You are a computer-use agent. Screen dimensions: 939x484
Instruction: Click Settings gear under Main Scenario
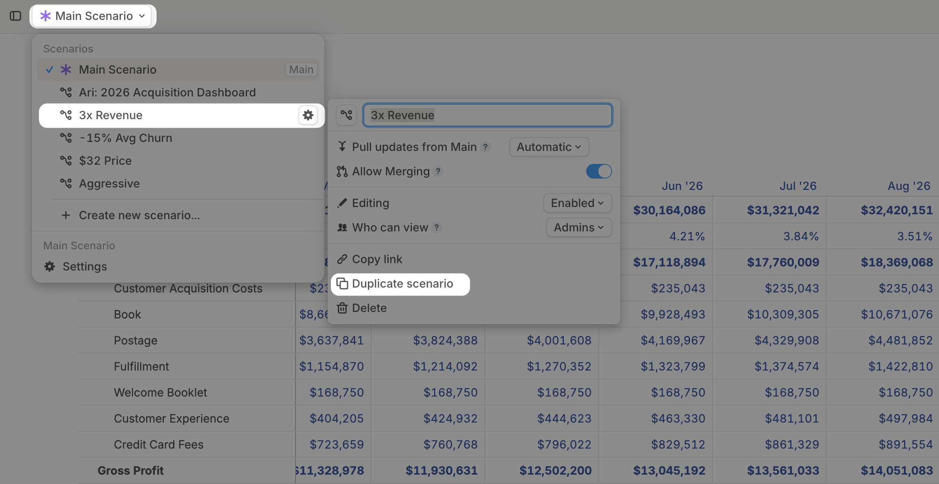[50, 266]
